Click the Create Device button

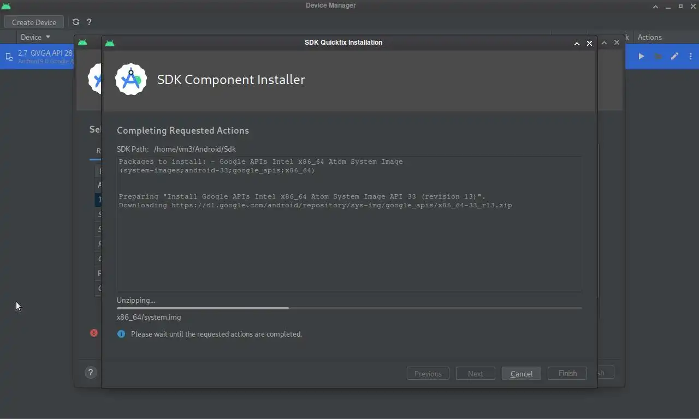[34, 22]
